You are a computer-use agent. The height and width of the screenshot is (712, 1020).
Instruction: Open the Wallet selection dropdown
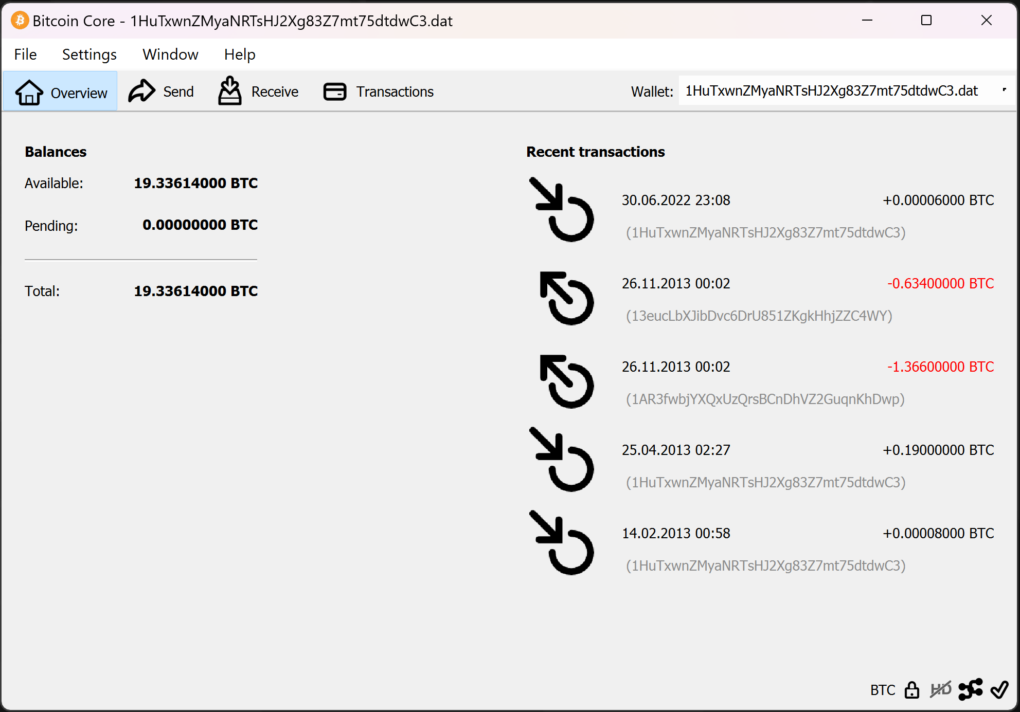[831, 91]
